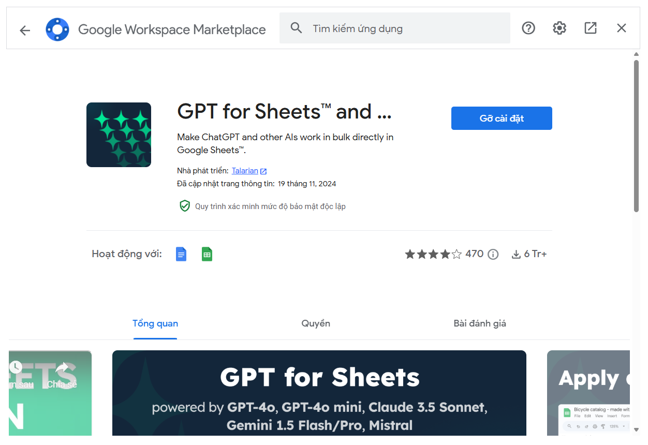The image size is (648, 445).
Task: Click the vertical scrollbar thumb
Action: 637,136
